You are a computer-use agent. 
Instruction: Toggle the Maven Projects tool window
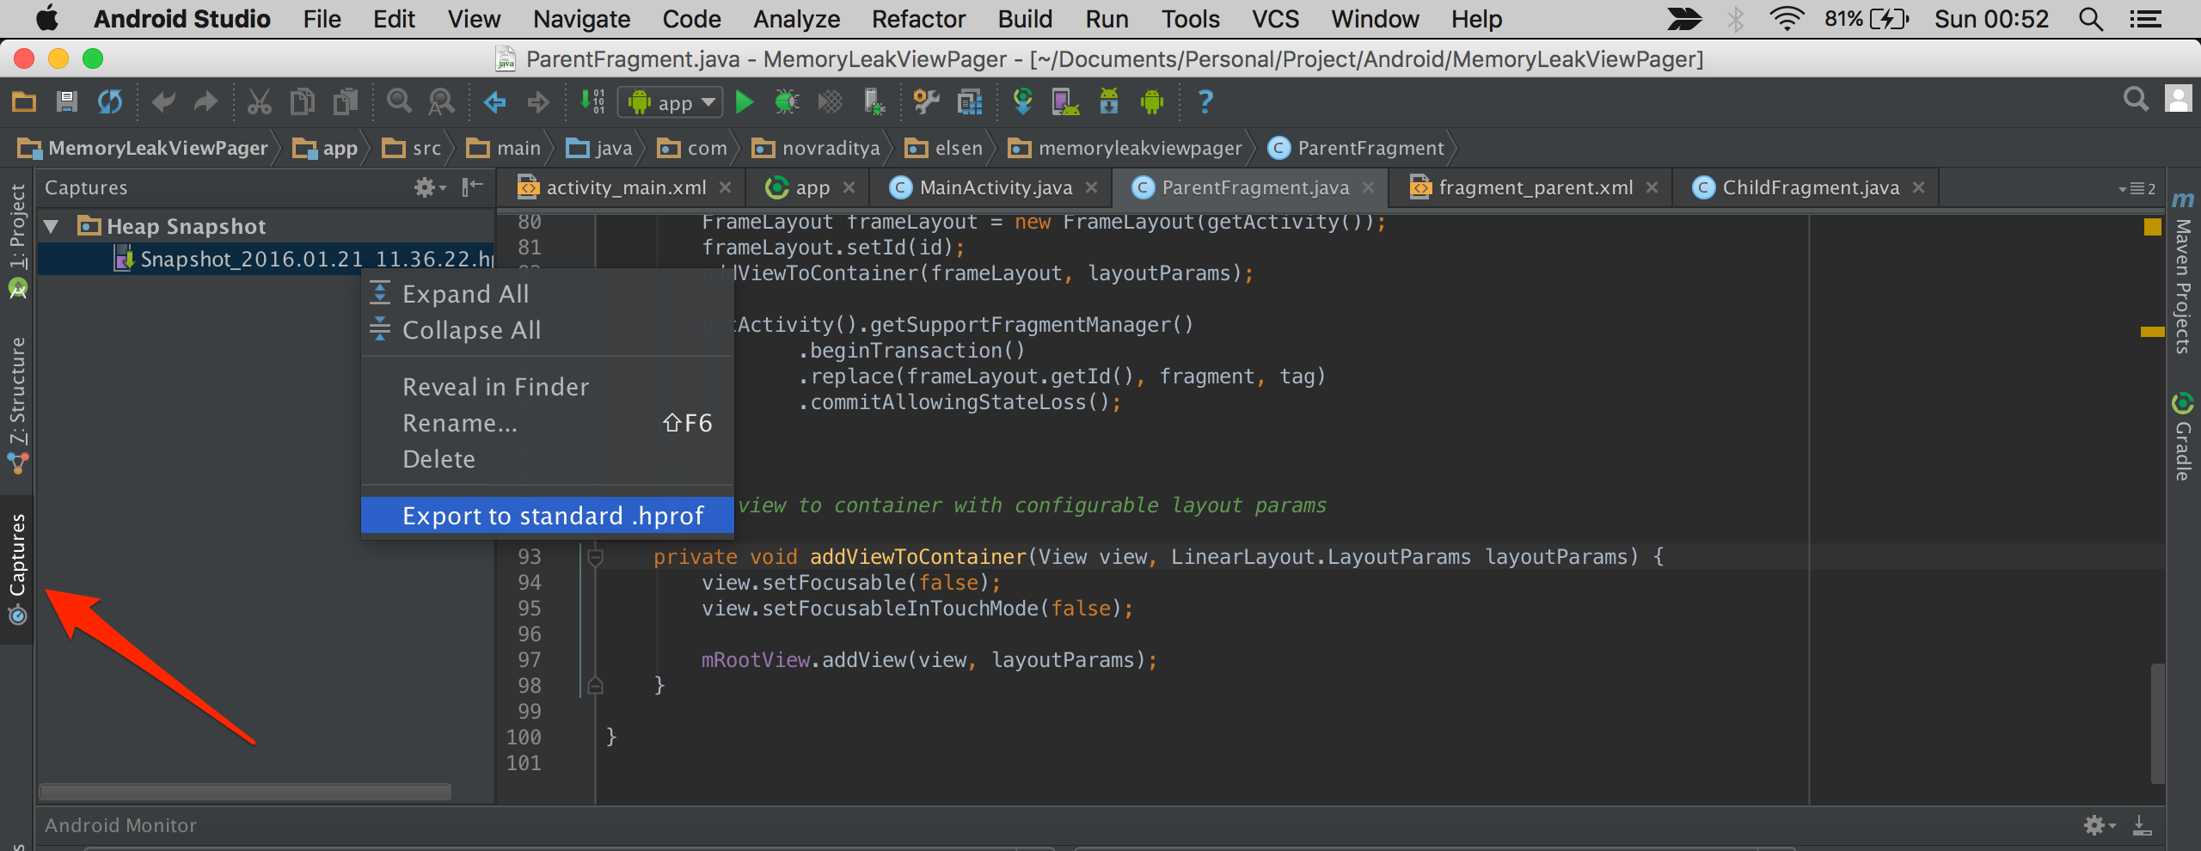coord(2182,273)
